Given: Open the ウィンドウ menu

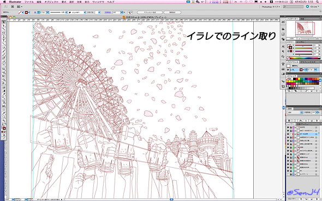Looking at the screenshot, I should pos(98,2).
